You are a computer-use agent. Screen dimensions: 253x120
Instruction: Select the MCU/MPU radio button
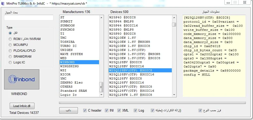coord(10,45)
